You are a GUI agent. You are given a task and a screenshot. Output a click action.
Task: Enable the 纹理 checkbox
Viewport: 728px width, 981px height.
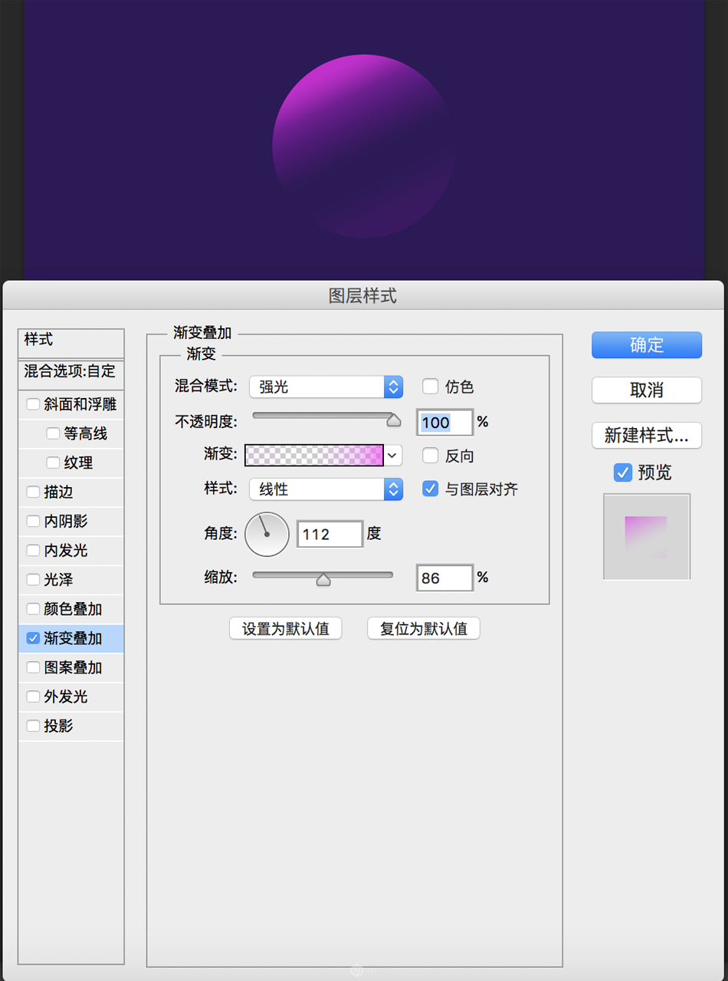pos(53,463)
